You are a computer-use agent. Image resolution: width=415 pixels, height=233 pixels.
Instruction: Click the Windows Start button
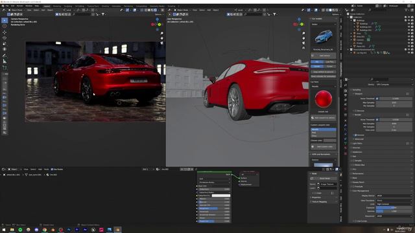[x=4, y=230]
